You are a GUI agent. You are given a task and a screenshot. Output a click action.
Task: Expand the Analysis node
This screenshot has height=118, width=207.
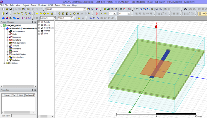coord(8,46)
